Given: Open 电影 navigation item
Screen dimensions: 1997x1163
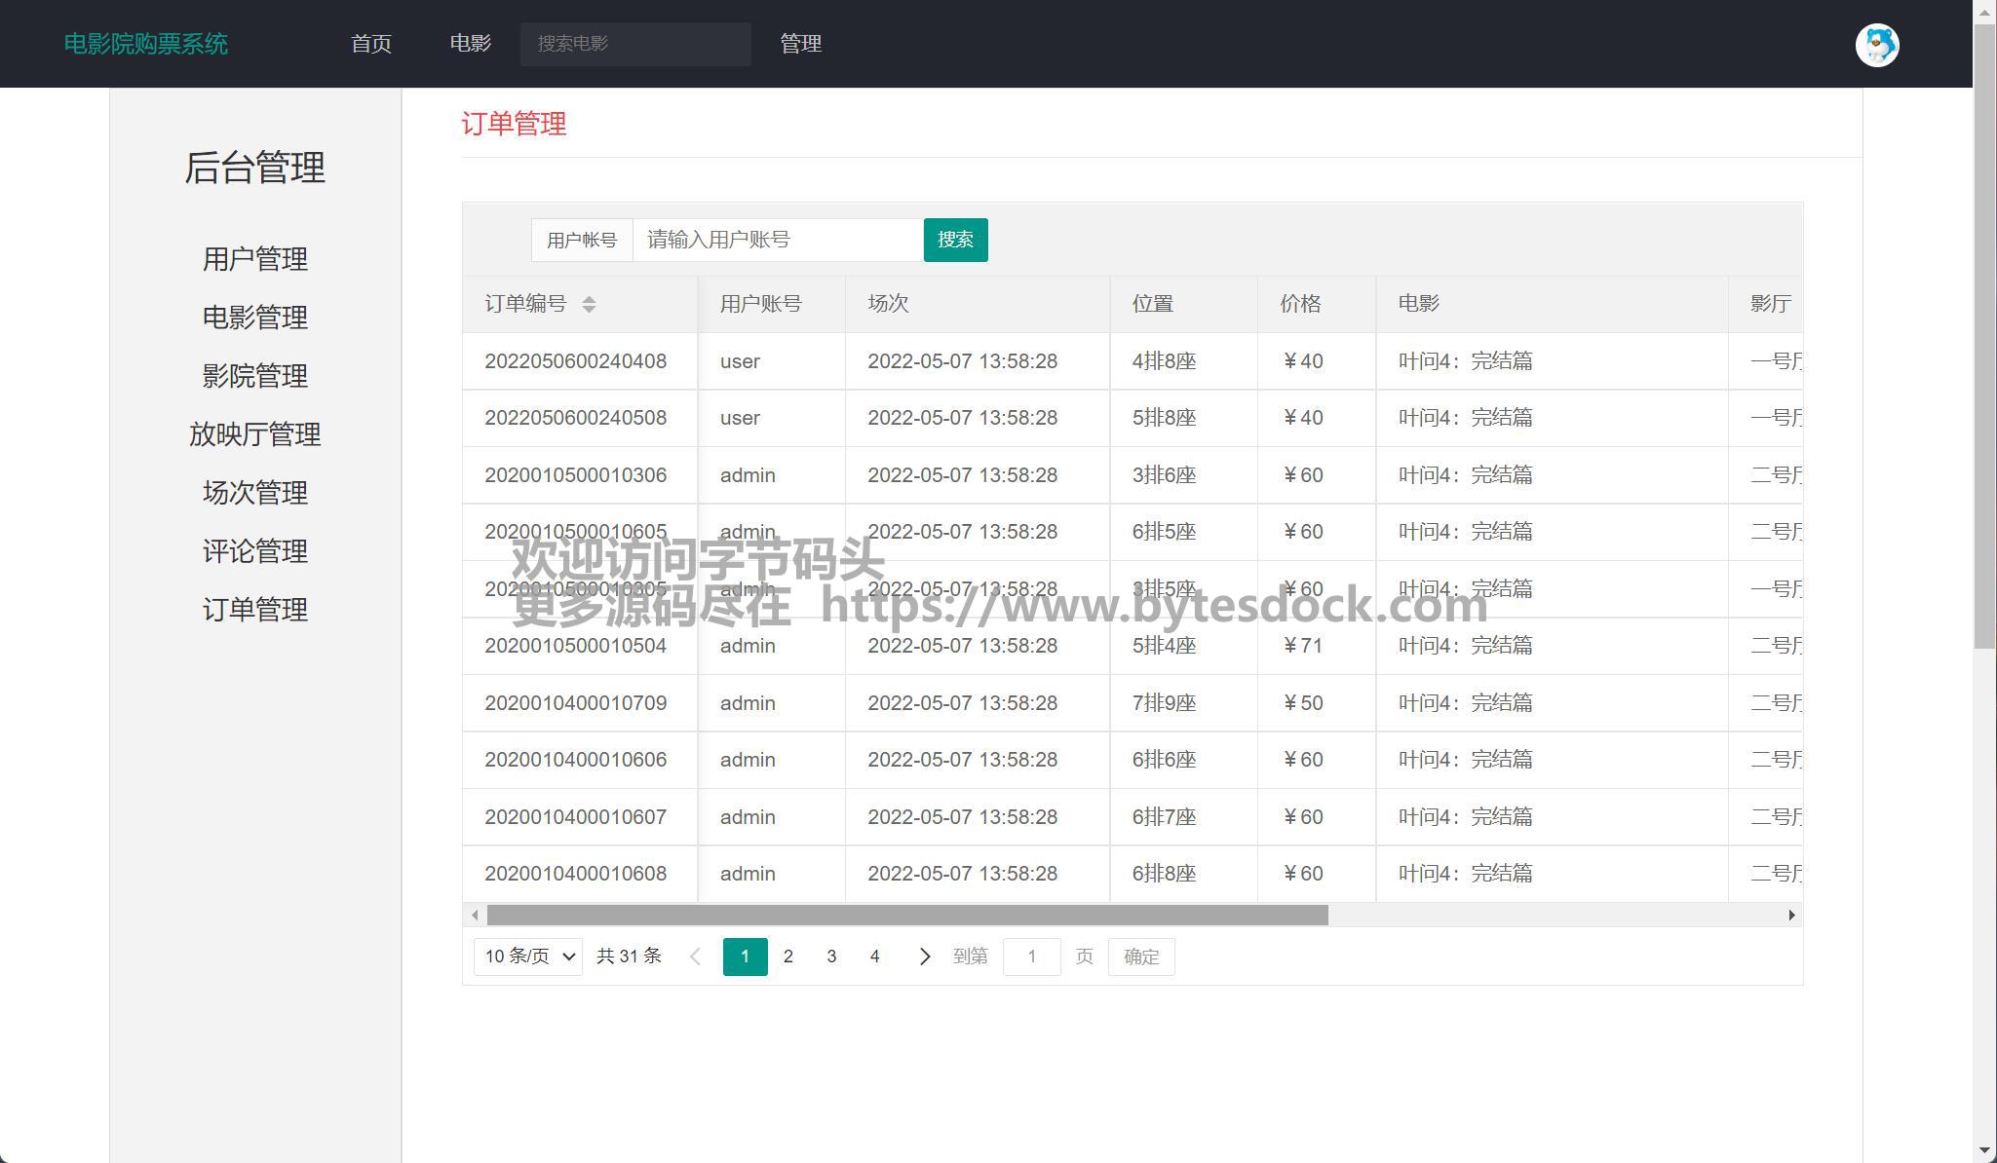Looking at the screenshot, I should 470,44.
